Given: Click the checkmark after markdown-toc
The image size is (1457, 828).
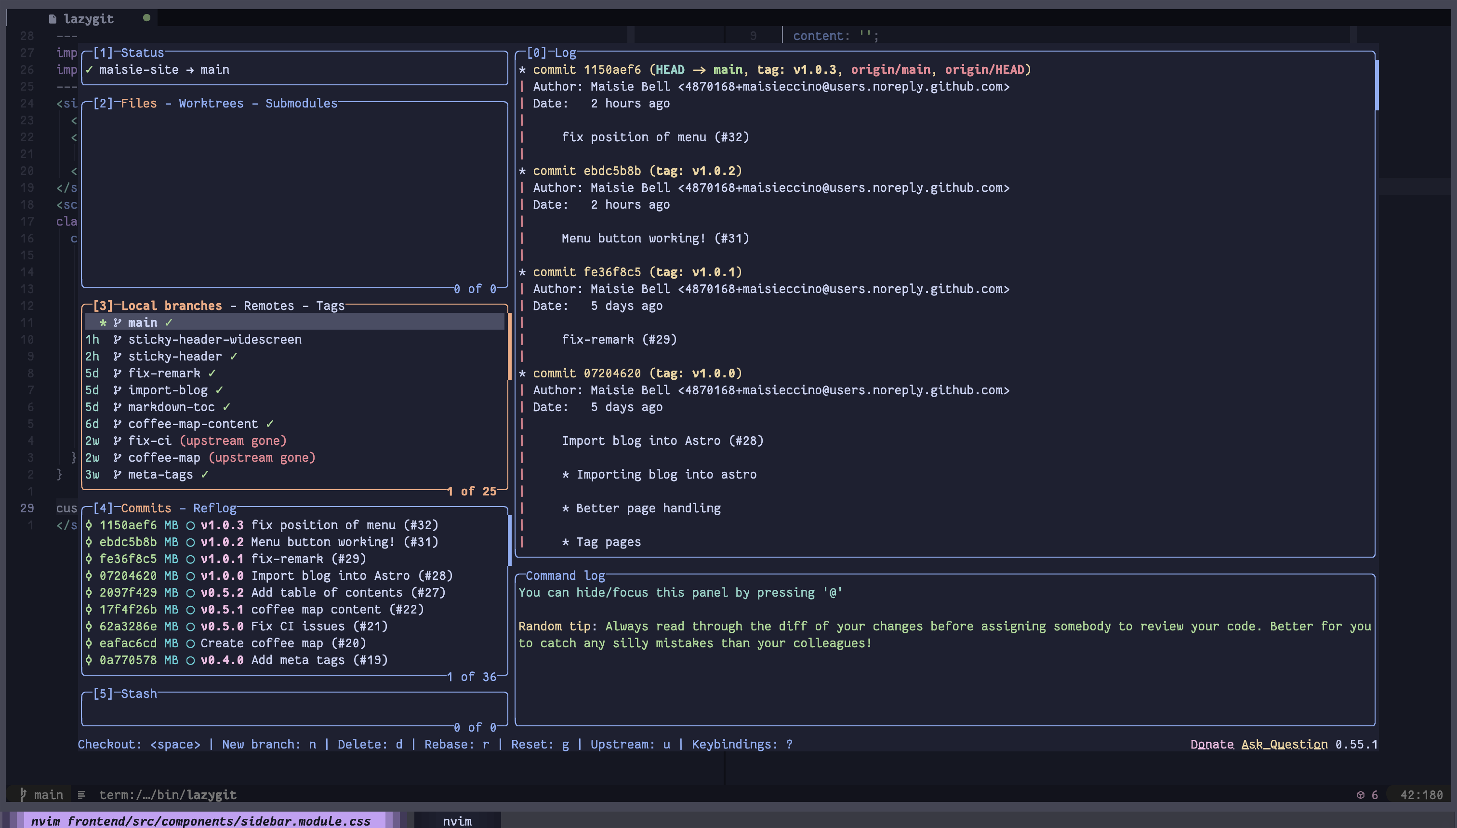Looking at the screenshot, I should tap(225, 407).
